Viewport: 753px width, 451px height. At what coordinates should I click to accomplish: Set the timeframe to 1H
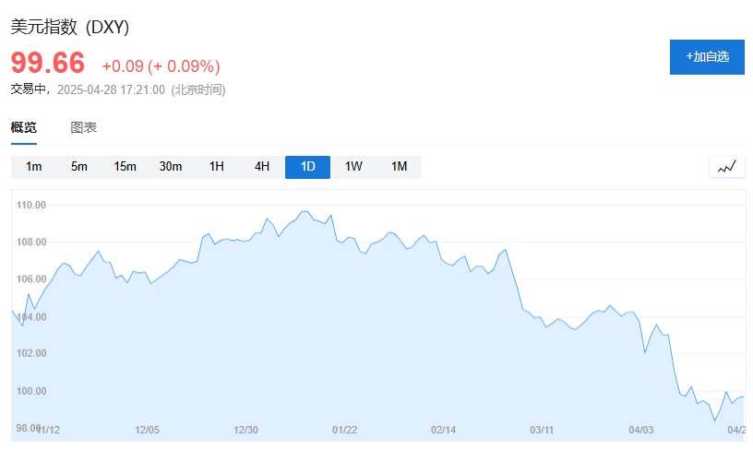tap(217, 167)
